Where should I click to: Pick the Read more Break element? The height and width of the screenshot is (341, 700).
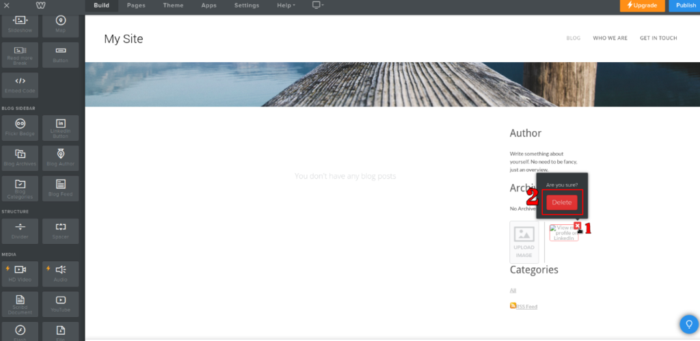click(x=20, y=55)
